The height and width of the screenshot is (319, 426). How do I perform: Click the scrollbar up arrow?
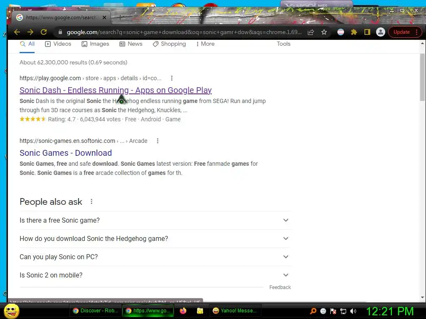[x=422, y=43]
